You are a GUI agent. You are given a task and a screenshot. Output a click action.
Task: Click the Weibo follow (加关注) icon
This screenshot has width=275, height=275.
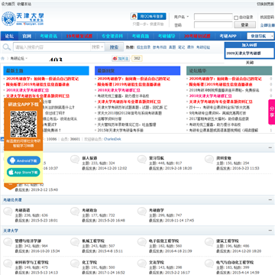pos(121,59)
